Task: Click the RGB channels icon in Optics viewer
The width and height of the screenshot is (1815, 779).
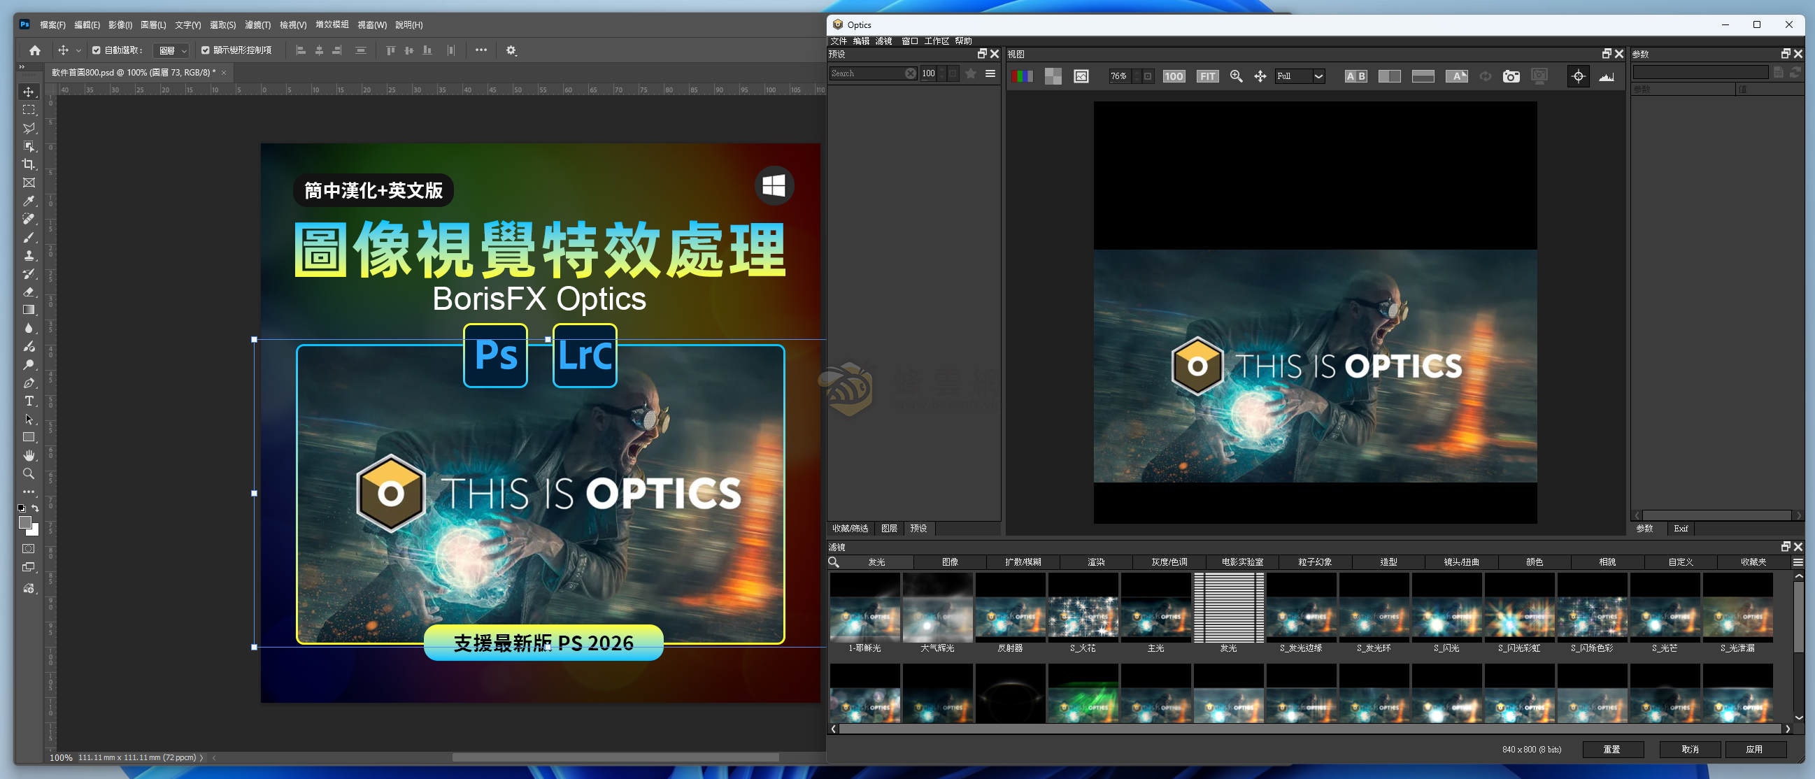Action: coord(1023,76)
